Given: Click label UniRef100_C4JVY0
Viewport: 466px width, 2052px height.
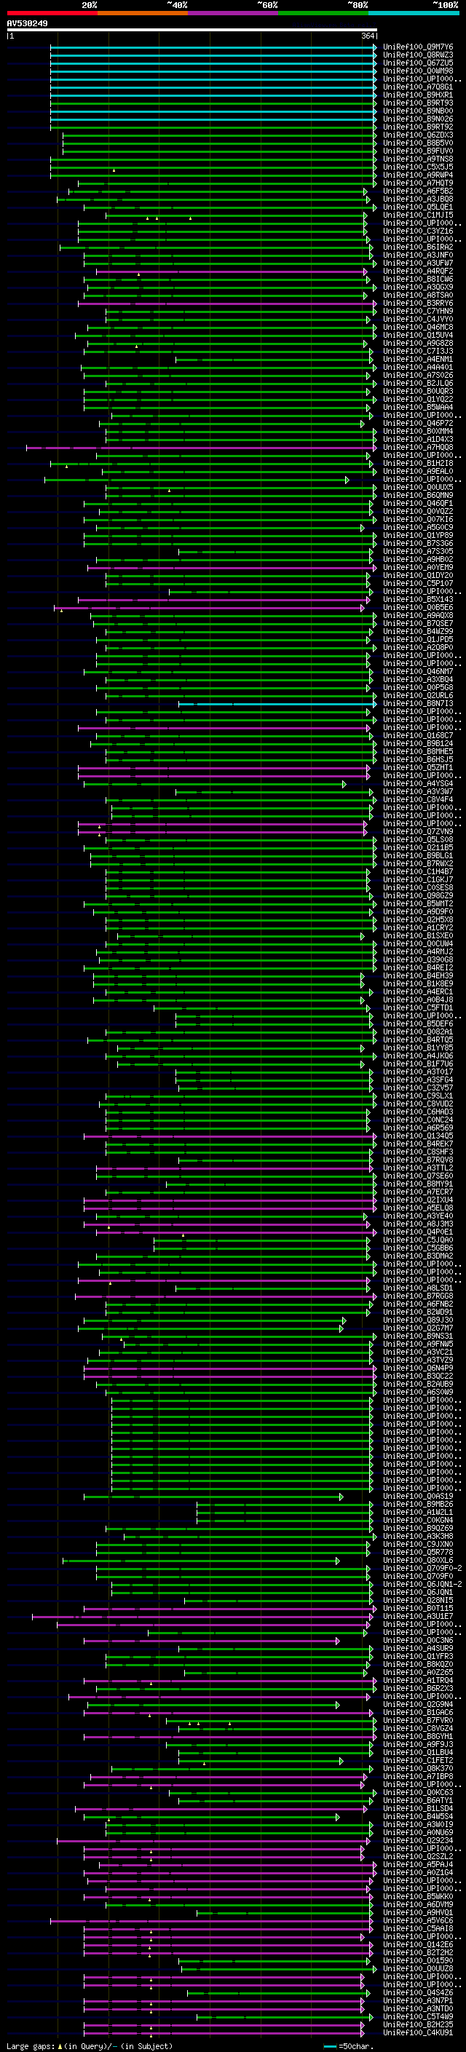Looking at the screenshot, I should pos(418,319).
